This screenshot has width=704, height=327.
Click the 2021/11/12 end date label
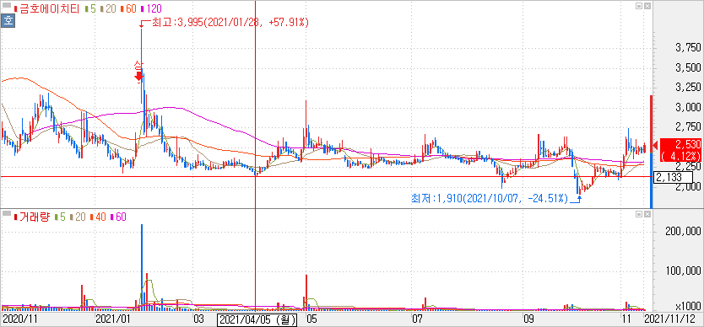[670, 319]
